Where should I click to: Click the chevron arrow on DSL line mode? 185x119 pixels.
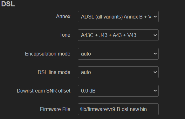(x=155, y=72)
